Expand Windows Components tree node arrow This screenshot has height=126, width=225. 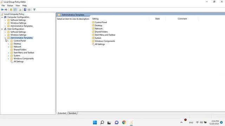(x=8, y=58)
